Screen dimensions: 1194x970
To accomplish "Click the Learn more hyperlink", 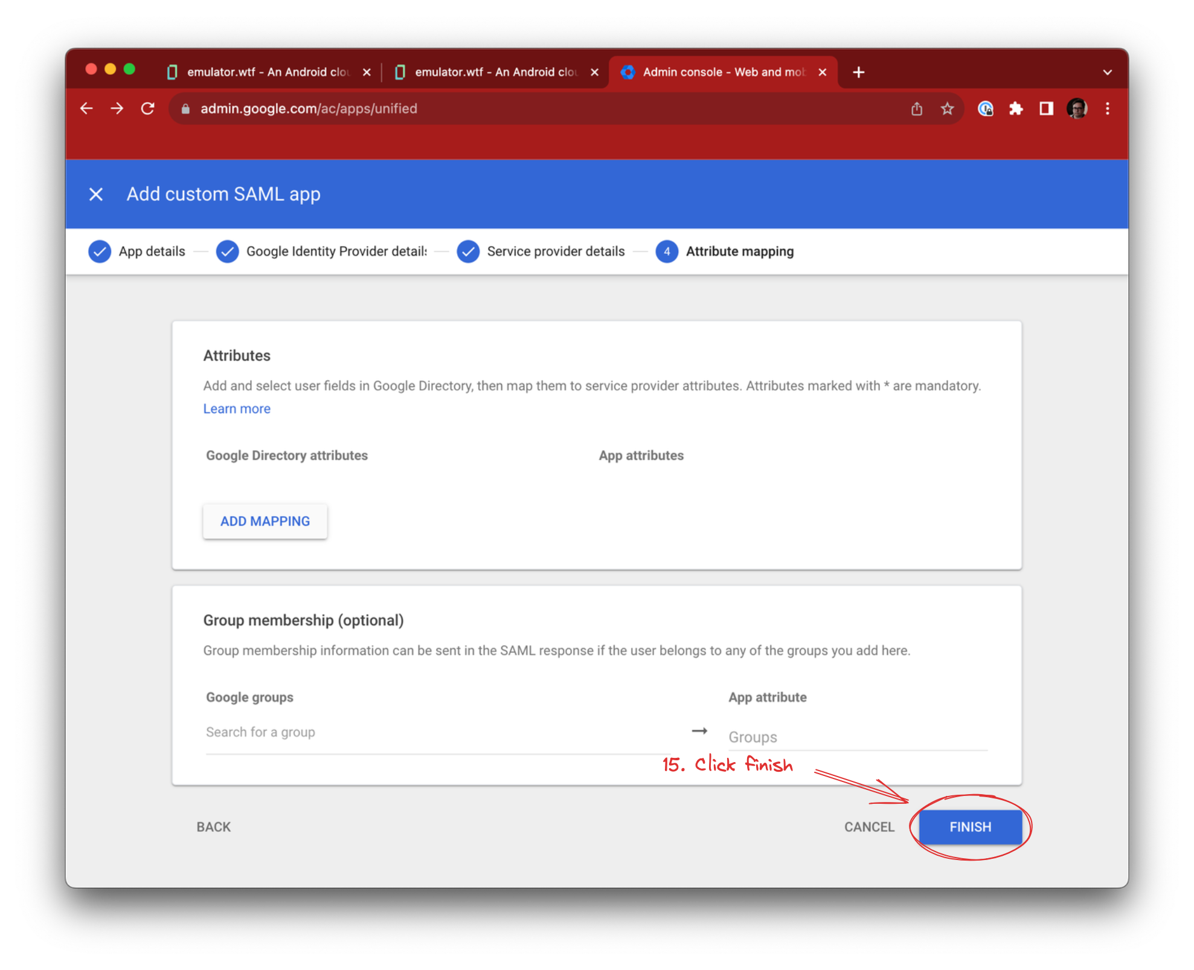I will [x=234, y=408].
